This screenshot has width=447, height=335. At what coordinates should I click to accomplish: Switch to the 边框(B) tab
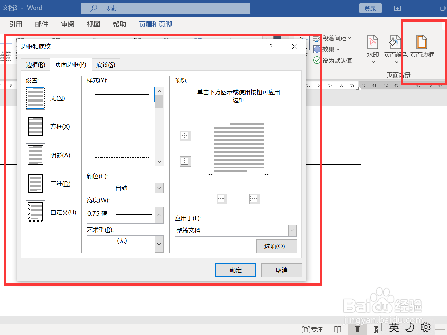35,65
